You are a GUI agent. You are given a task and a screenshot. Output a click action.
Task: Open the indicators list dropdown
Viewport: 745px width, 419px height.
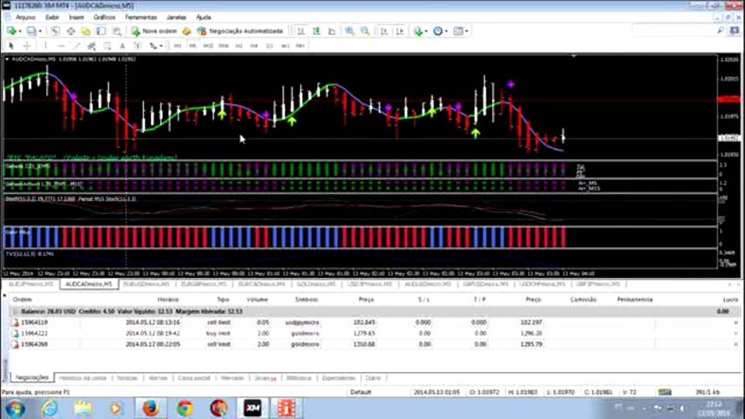pos(427,31)
